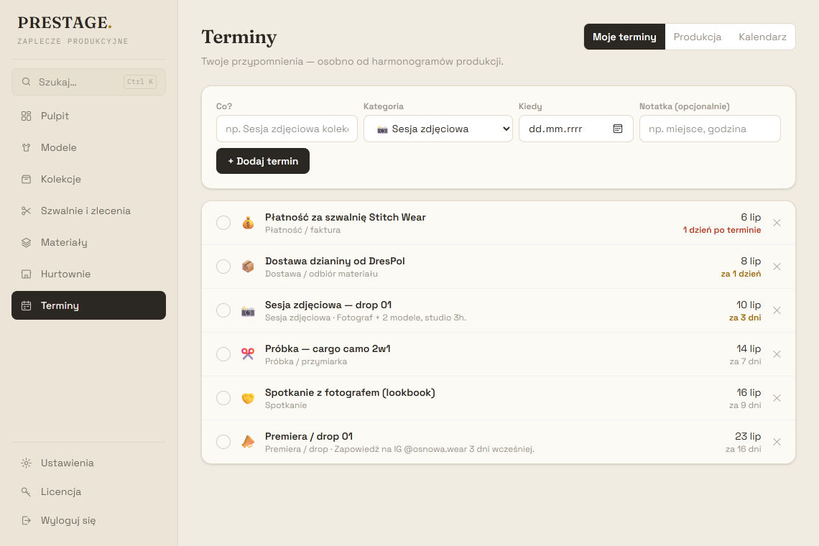The image size is (819, 546).
Task: Expand the Kategoria dropdown
Action: (x=438, y=129)
